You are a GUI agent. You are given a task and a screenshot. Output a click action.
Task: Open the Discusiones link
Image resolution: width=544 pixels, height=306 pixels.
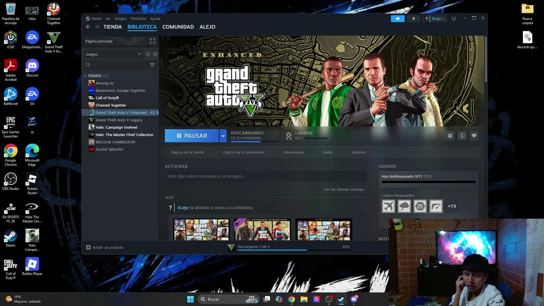coord(294,152)
